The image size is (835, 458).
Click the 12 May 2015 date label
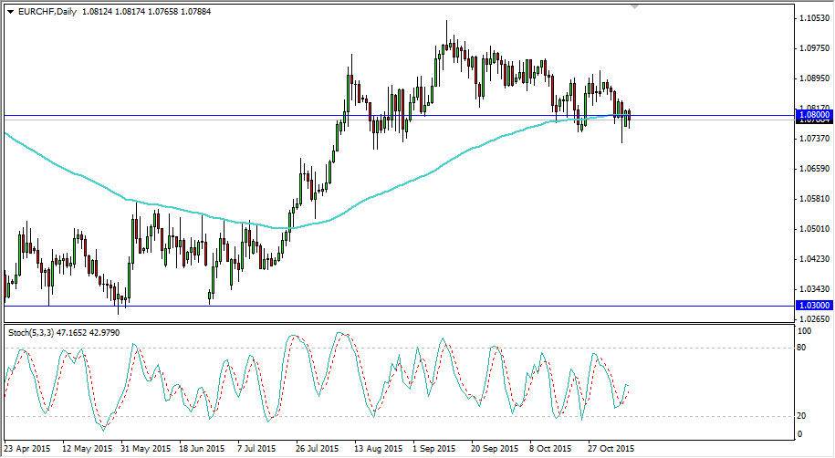(x=88, y=450)
